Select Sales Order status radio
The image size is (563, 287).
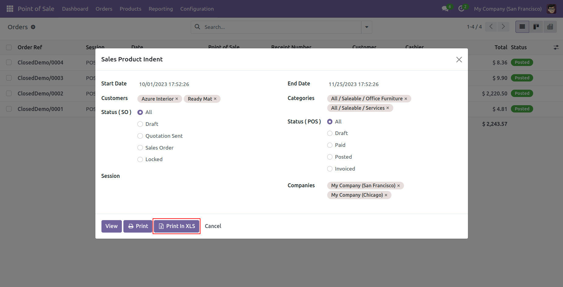click(x=140, y=148)
